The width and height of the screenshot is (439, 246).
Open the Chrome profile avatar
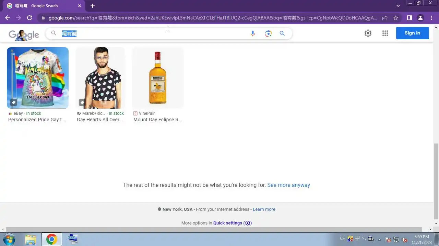coord(420,18)
